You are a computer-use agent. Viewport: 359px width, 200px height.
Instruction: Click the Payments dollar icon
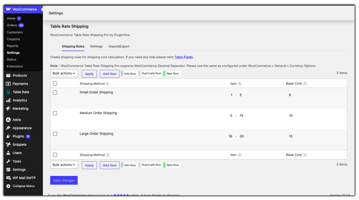coord(8,84)
